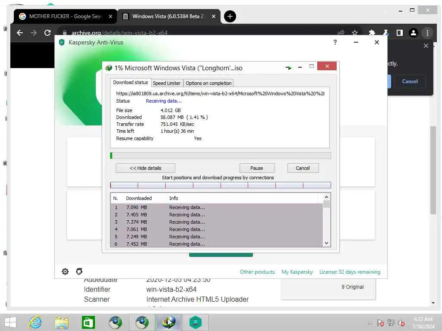Click the Chrome forward arrow
The height and width of the screenshot is (331, 442).
pyautogui.click(x=34, y=33)
